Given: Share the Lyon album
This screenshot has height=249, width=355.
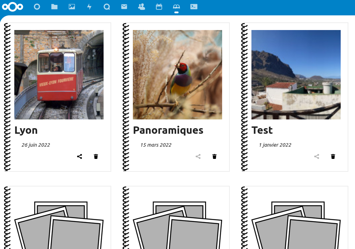Looking at the screenshot, I should pyautogui.click(x=80, y=156).
